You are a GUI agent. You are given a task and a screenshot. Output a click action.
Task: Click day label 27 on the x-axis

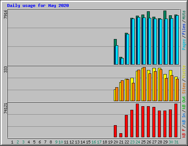tap(154, 142)
